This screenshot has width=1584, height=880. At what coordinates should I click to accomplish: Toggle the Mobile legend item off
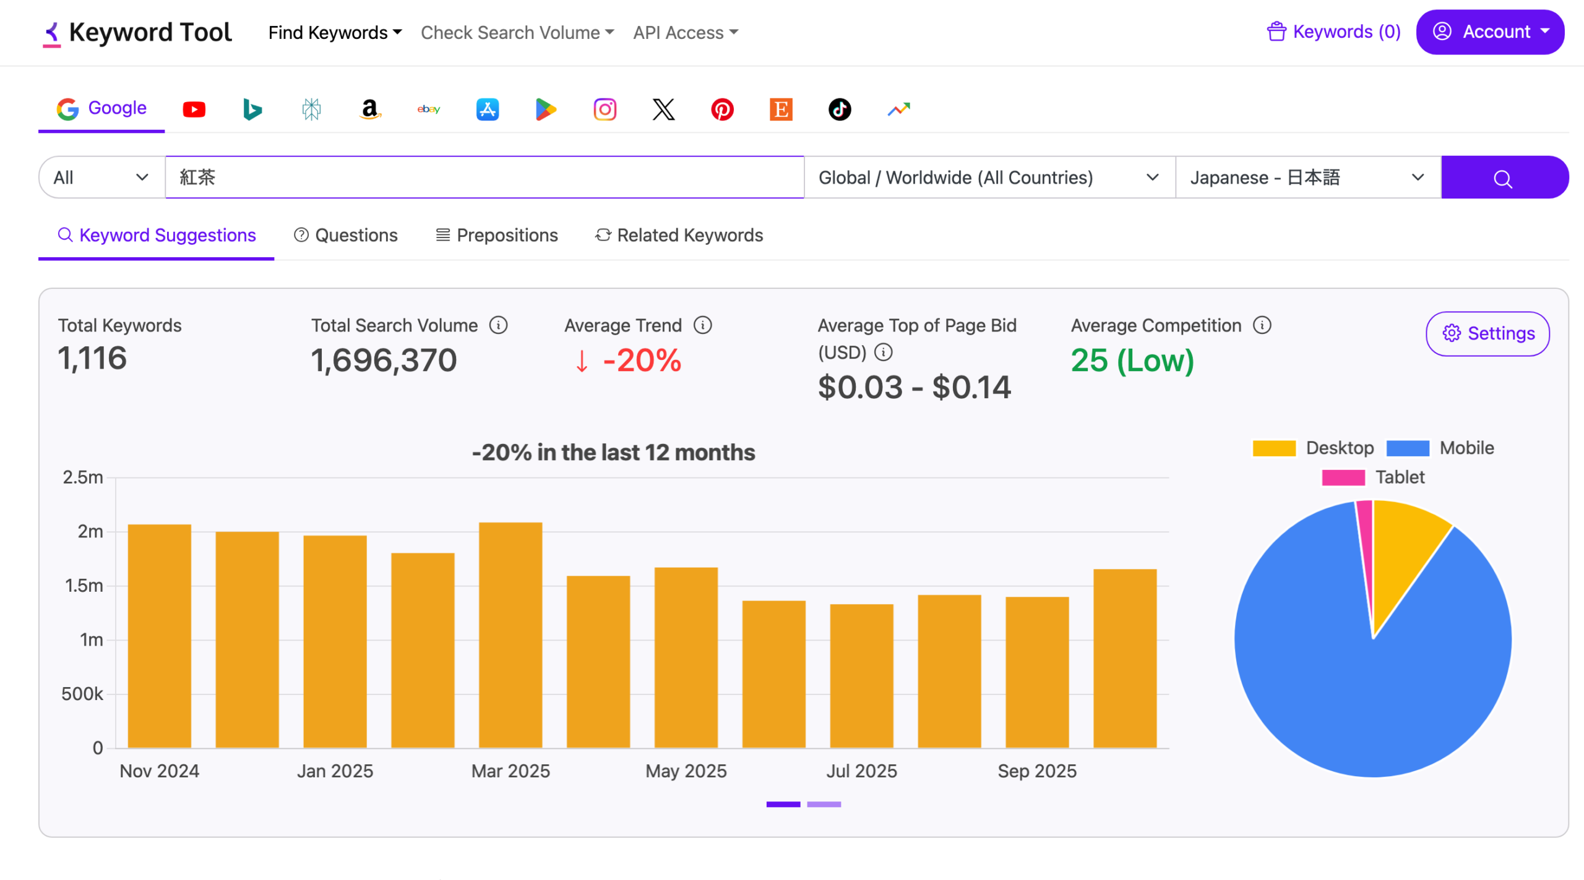tap(1440, 448)
